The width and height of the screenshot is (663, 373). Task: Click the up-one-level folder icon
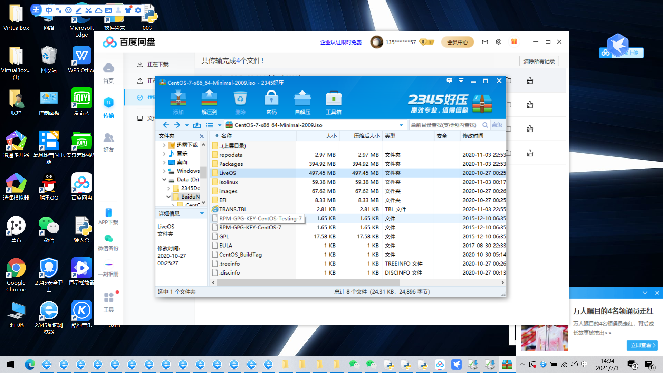click(x=197, y=125)
